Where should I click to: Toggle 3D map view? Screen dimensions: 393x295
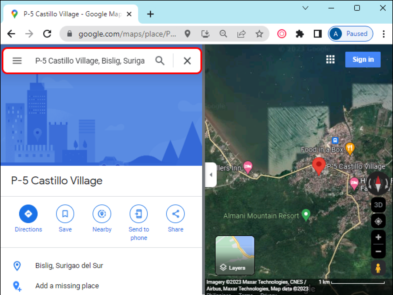378,205
